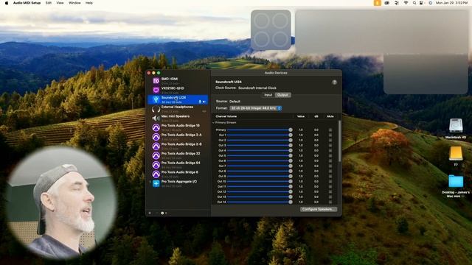Open the View menu
Viewport: 472px width, 265px height.
(x=60, y=3)
